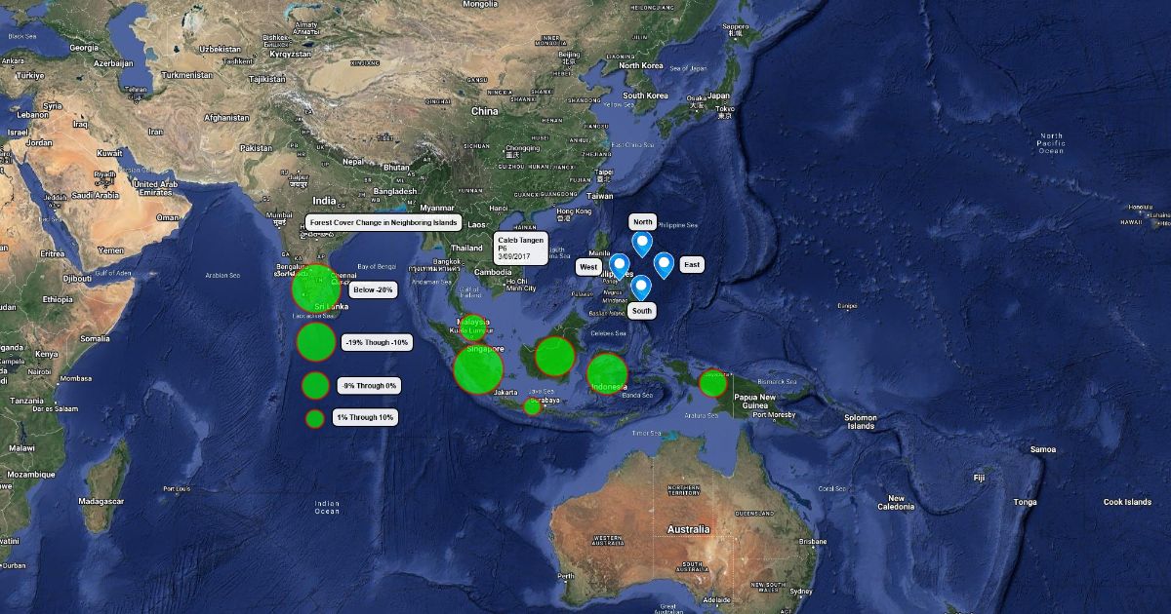Click the '-19% Though -10%' legend label
The image size is (1171, 614).
(x=378, y=342)
